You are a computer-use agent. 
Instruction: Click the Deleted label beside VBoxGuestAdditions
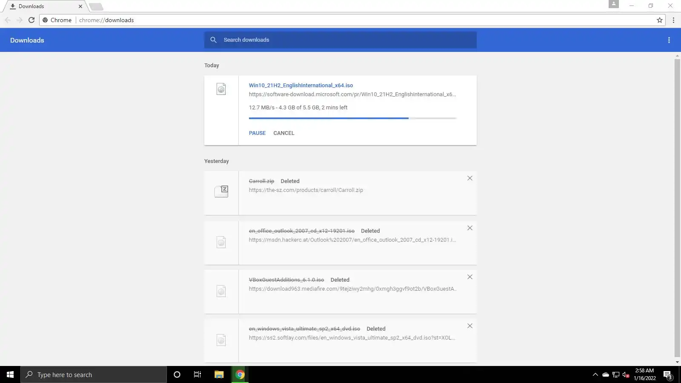[340, 280]
